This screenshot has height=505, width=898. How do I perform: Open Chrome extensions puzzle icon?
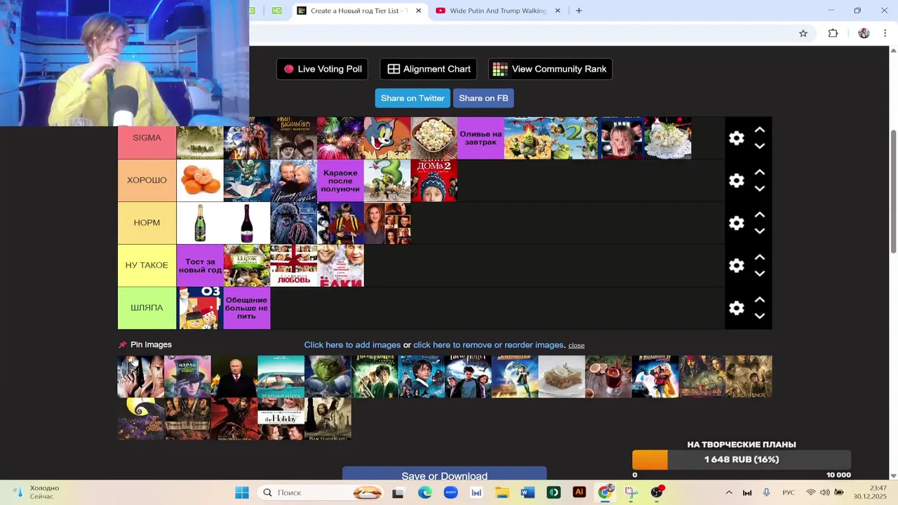(833, 33)
